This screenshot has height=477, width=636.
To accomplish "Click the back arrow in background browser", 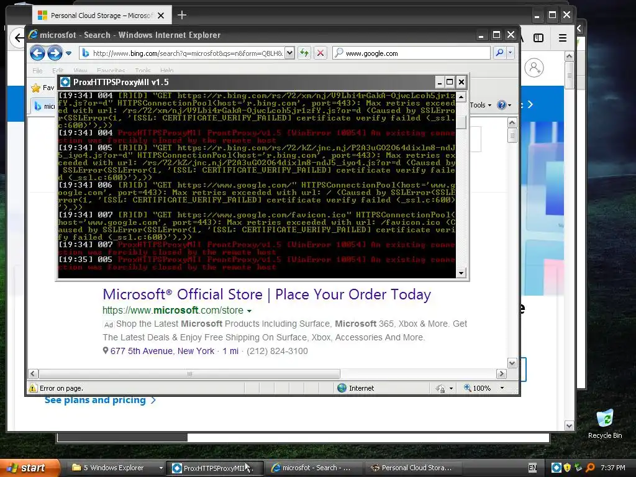I will coord(18,38).
